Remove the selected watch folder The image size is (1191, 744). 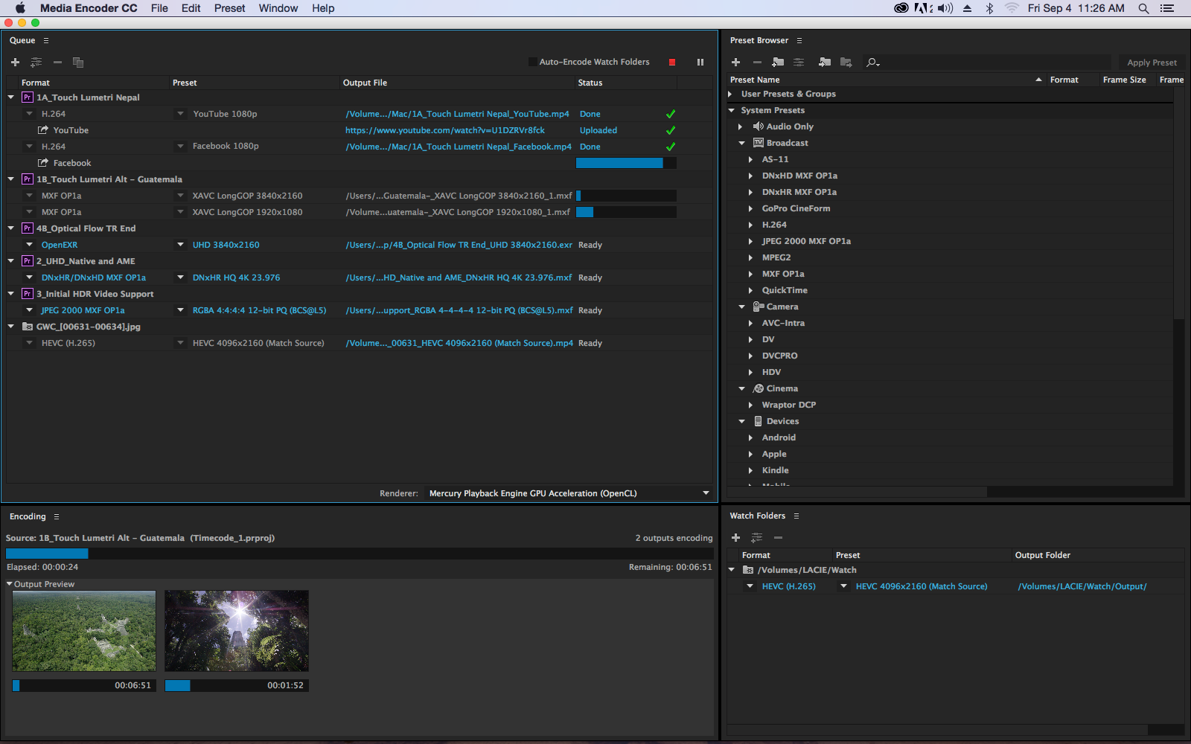pyautogui.click(x=778, y=537)
